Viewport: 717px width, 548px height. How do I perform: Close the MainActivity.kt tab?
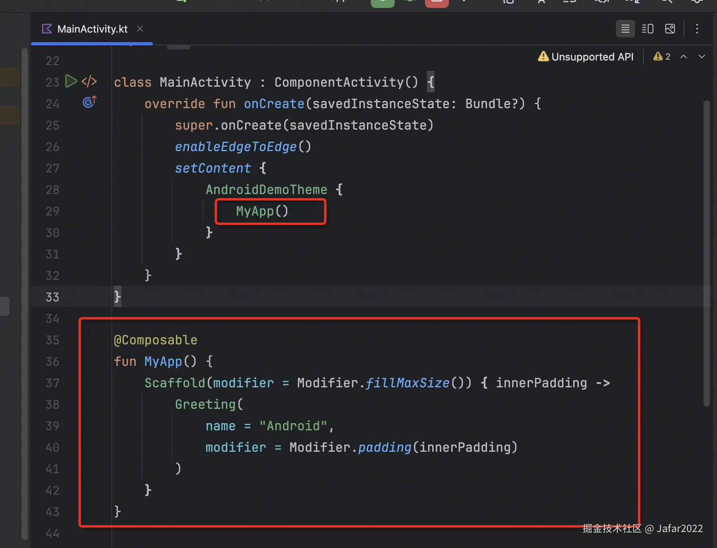click(140, 29)
